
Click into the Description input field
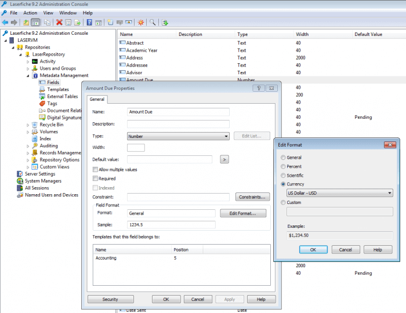point(178,124)
